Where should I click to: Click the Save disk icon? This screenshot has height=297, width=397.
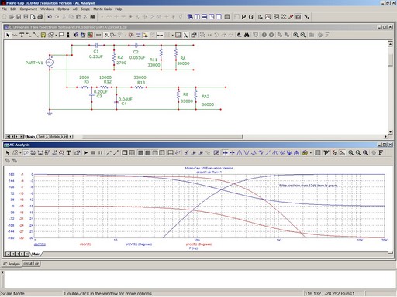tap(19, 17)
